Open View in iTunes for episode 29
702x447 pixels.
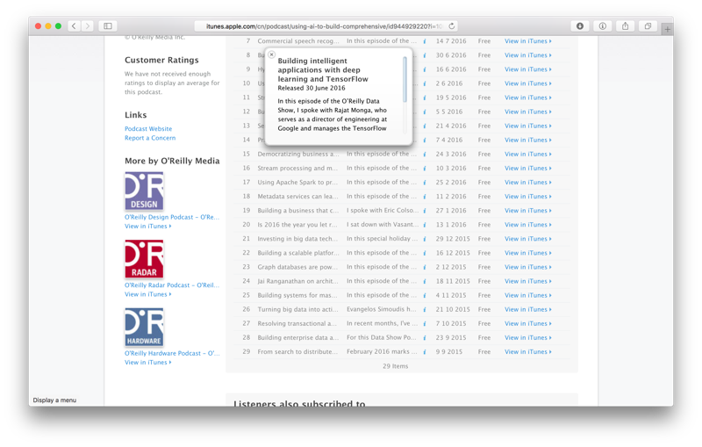527,352
